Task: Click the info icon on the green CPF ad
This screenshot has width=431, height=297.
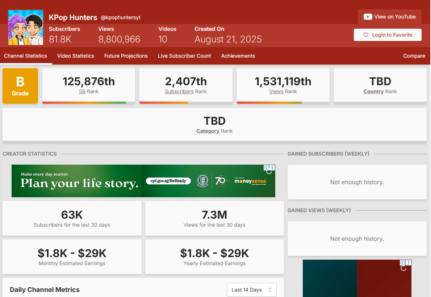Action: pyautogui.click(x=266, y=168)
